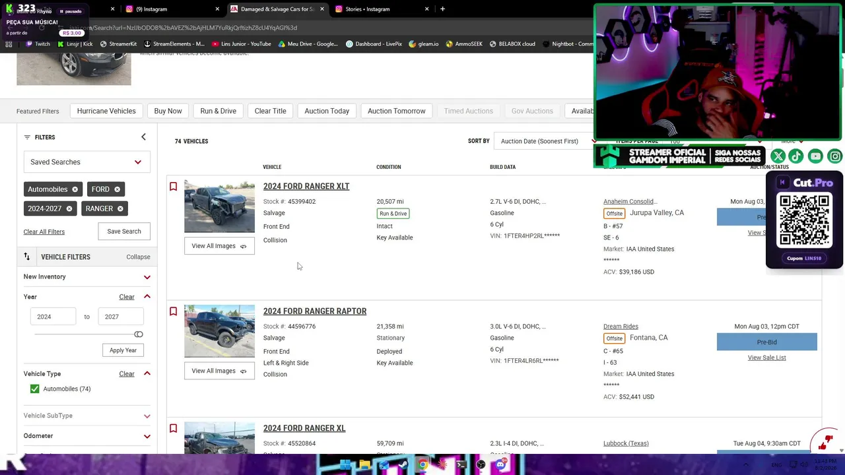Open Steam from the taskbar
Viewport: 845px width, 475px height.
tap(403, 464)
